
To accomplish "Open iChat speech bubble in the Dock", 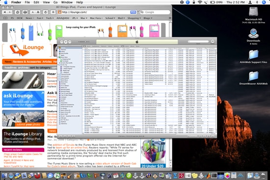I will point(50,176).
